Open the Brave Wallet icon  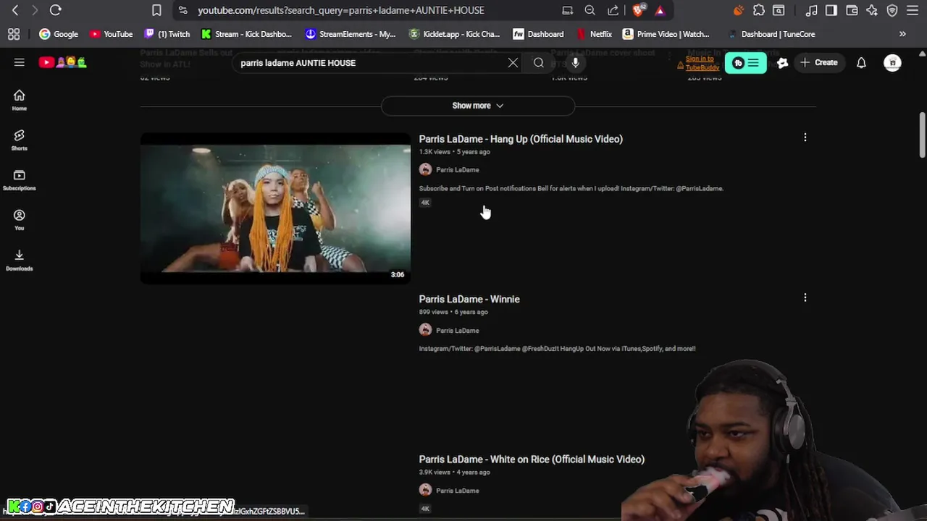(852, 10)
